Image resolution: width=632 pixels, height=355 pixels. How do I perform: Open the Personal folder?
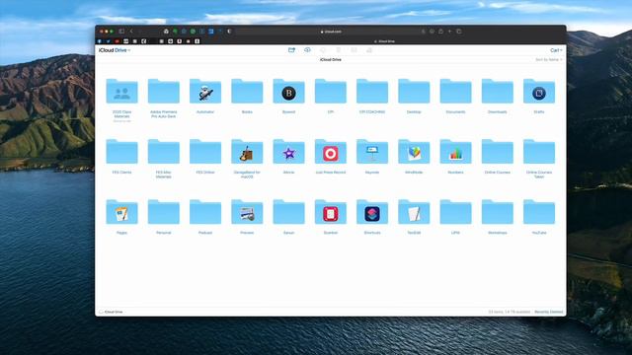(164, 212)
